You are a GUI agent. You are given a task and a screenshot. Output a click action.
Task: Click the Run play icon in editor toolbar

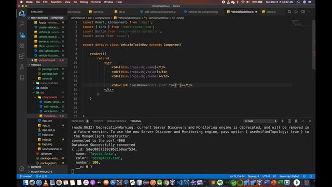[296, 11]
